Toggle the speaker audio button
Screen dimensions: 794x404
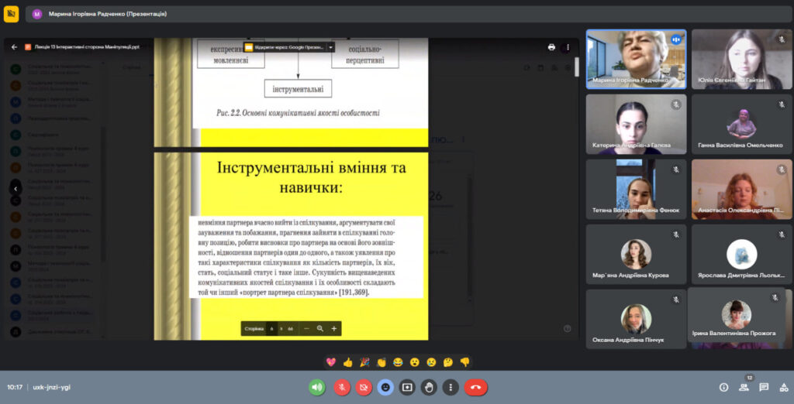click(x=317, y=387)
